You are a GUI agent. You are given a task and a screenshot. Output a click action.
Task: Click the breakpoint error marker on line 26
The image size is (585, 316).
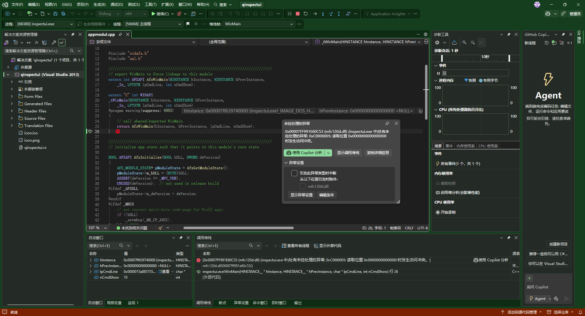[118, 132]
